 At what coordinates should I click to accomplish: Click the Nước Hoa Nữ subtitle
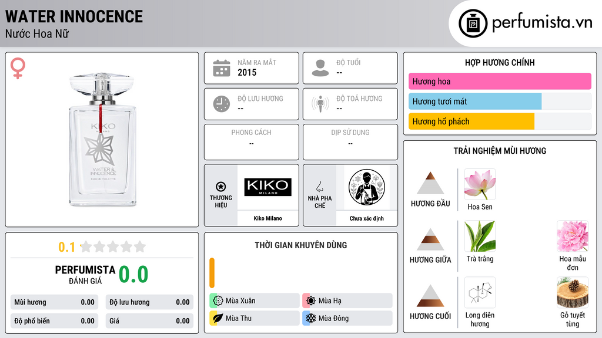[x=37, y=34]
